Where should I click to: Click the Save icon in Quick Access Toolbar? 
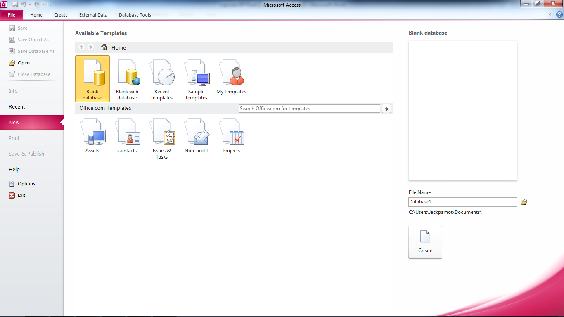click(x=15, y=5)
